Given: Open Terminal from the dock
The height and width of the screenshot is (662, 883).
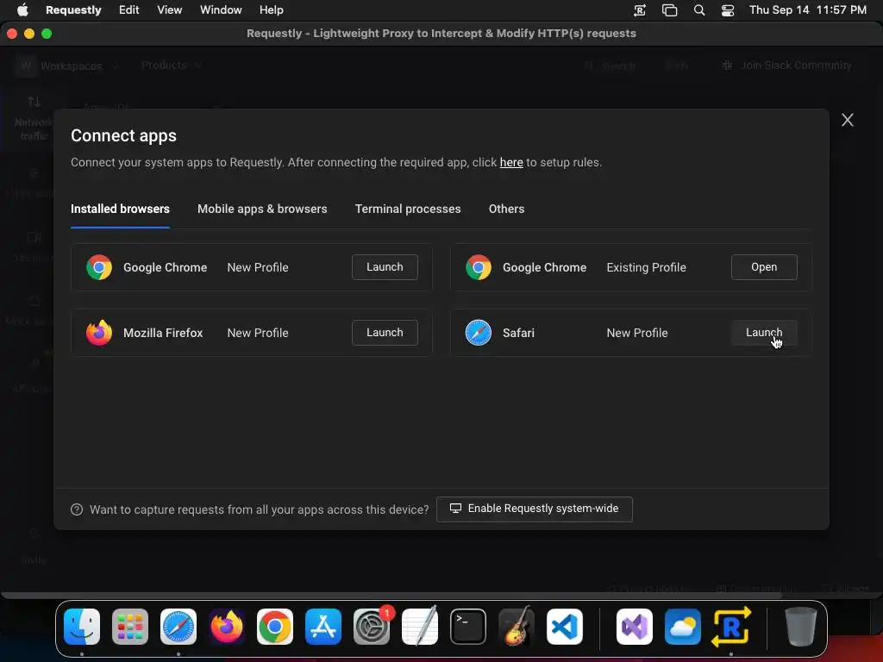Looking at the screenshot, I should coord(468,627).
